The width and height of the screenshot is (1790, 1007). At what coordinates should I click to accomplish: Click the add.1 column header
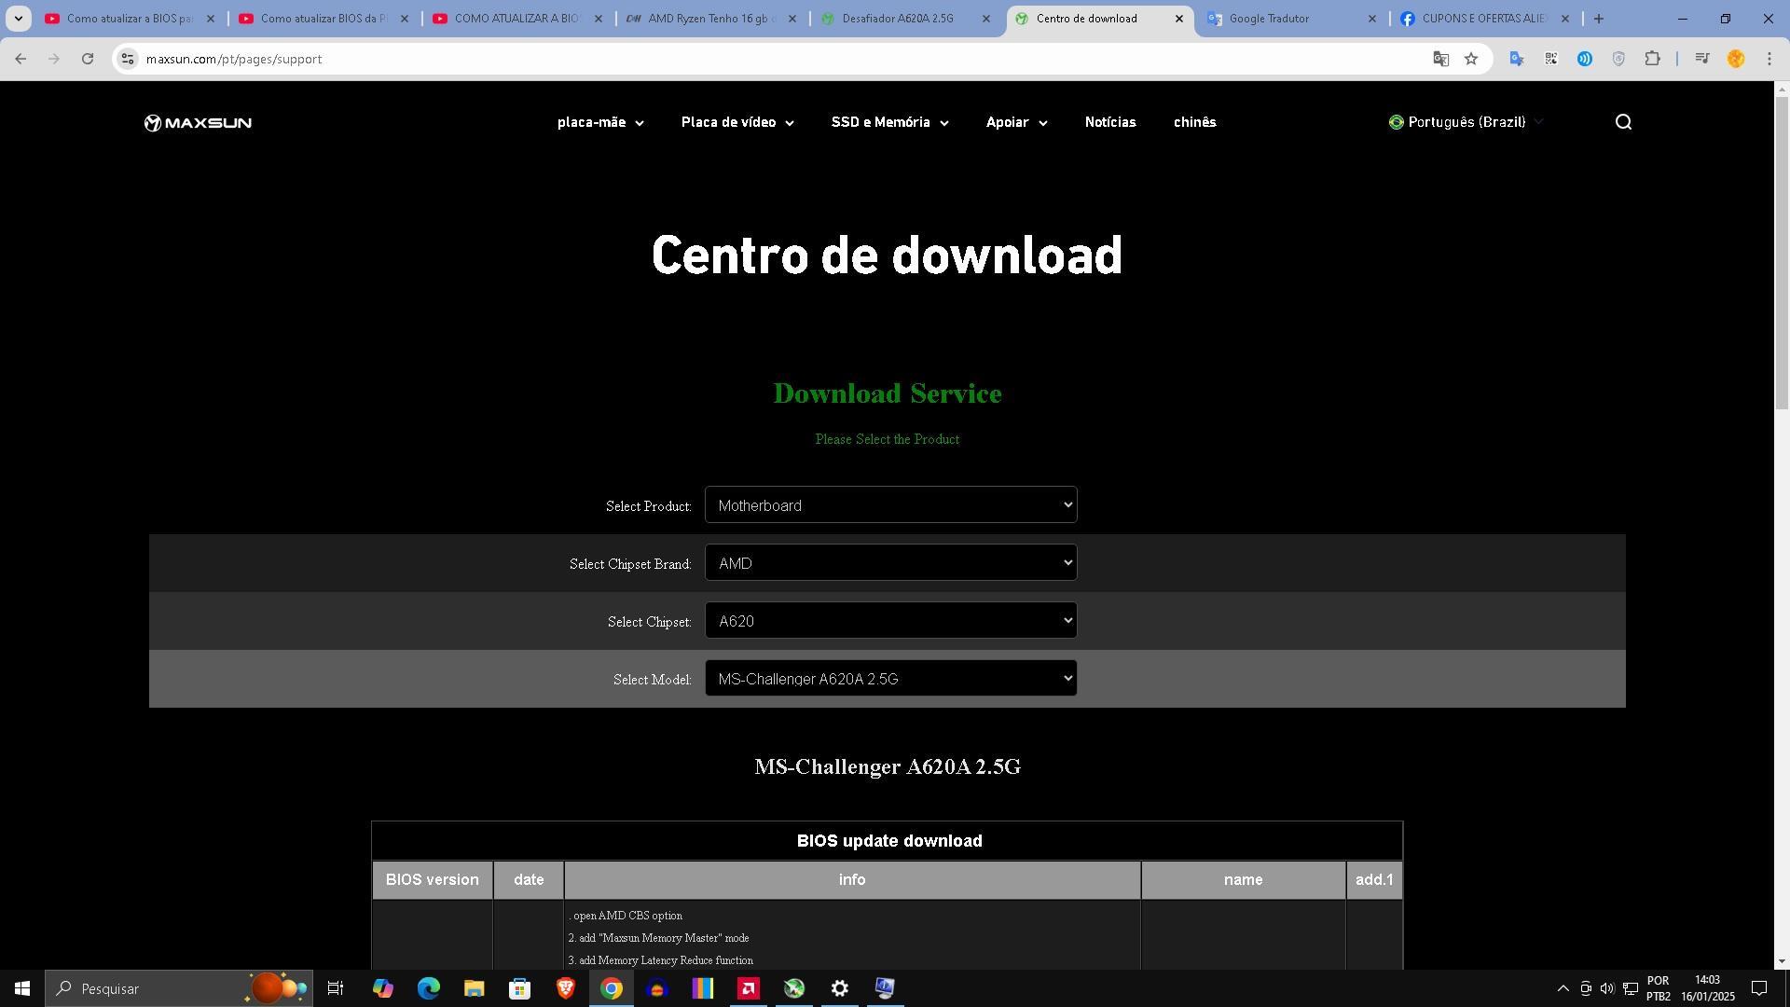[1374, 880]
